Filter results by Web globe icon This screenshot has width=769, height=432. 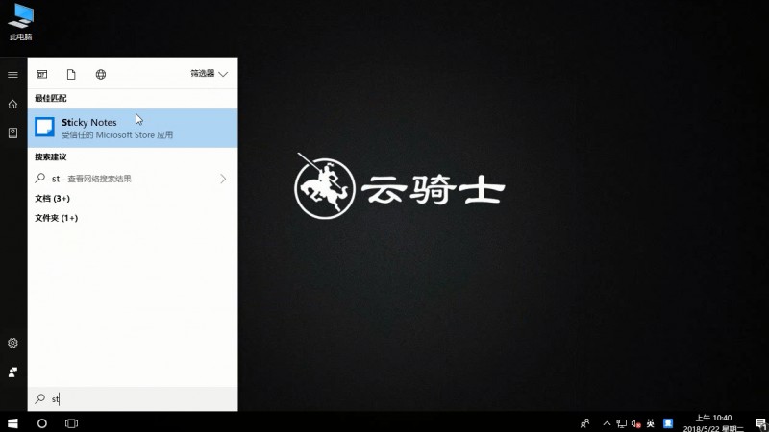(x=101, y=74)
